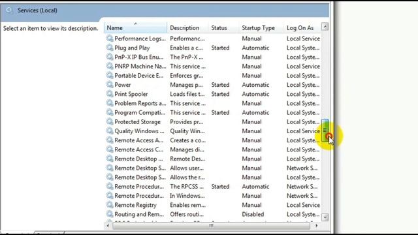The width and height of the screenshot is (418, 235).
Task: Click Local Service in Remote Registry row
Action: coord(303,205)
